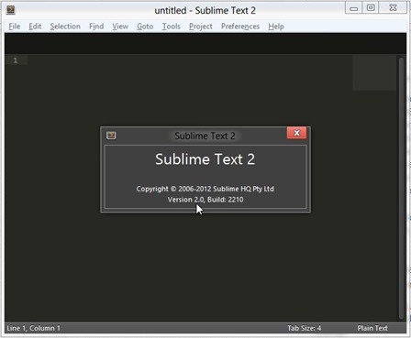This screenshot has width=411, height=338.
Task: Open the Goto menu
Action: pos(145,27)
